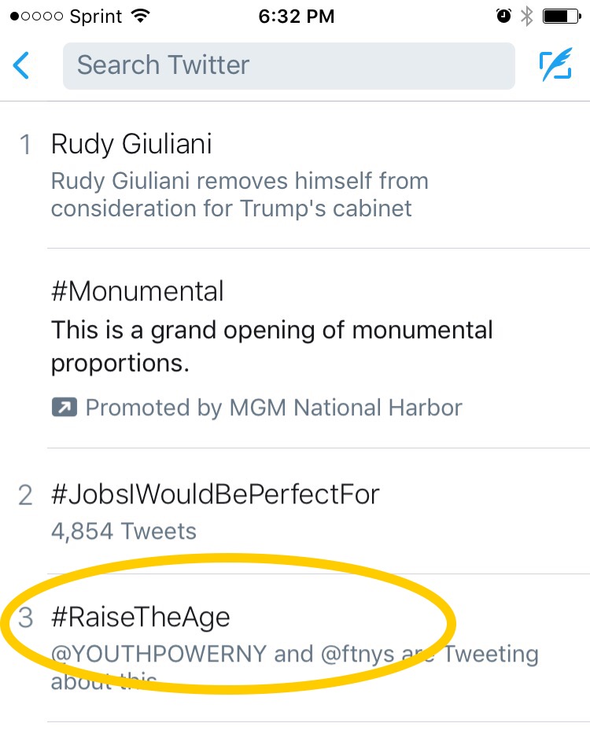Tap the Wi-Fi status icon
Screen dimensions: 590x734
[x=142, y=17]
